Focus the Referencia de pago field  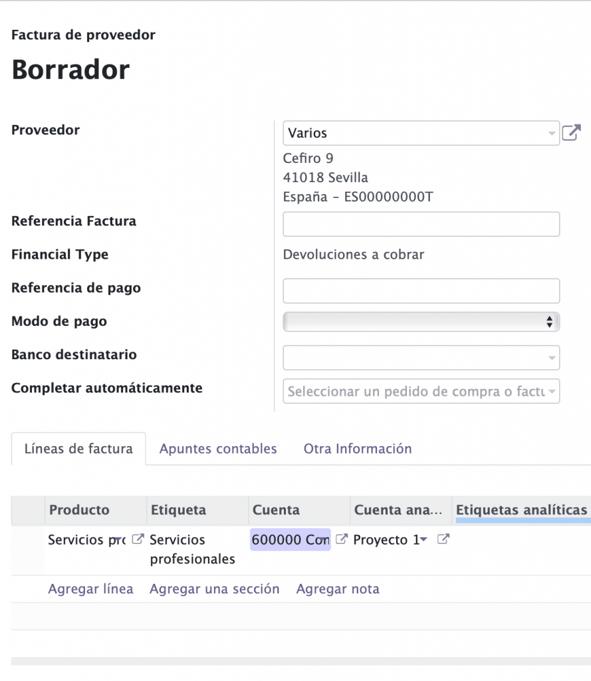click(421, 291)
